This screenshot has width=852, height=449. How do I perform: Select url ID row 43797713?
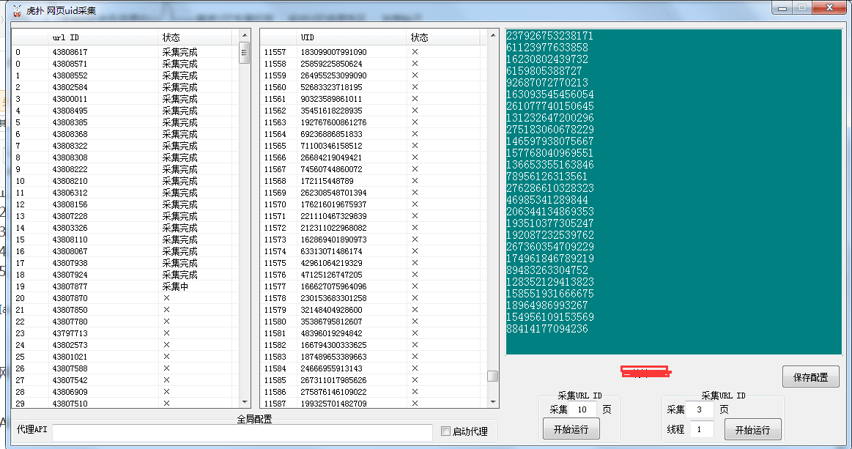coord(125,333)
